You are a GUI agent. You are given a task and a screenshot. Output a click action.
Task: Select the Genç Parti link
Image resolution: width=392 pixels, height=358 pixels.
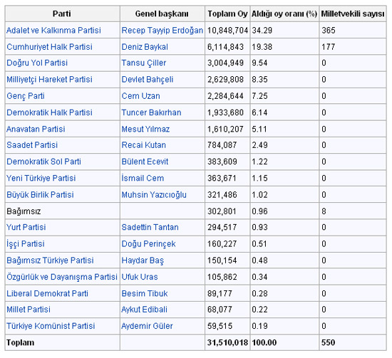(x=26, y=96)
